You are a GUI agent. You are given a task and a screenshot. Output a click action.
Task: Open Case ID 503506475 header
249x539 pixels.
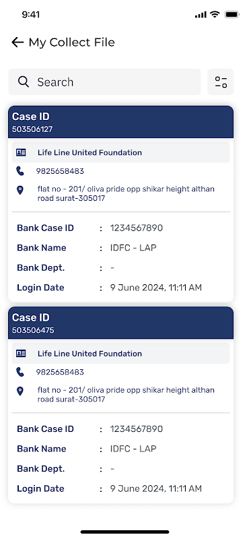121,323
